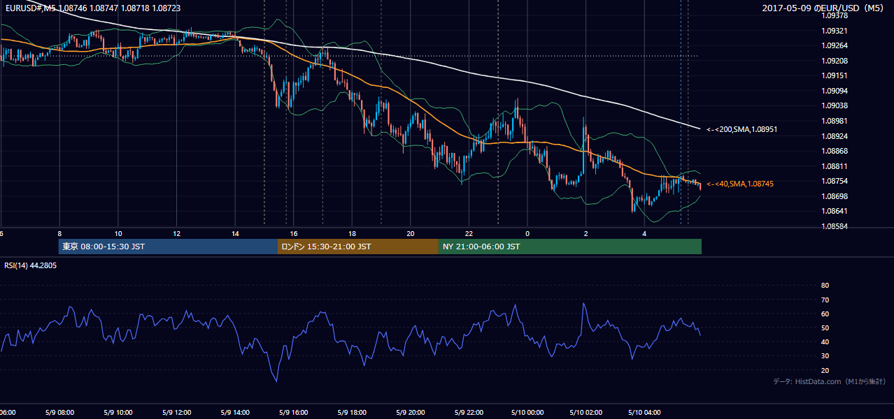
Task: Click price axis value 1.09151
Action: tap(835, 75)
